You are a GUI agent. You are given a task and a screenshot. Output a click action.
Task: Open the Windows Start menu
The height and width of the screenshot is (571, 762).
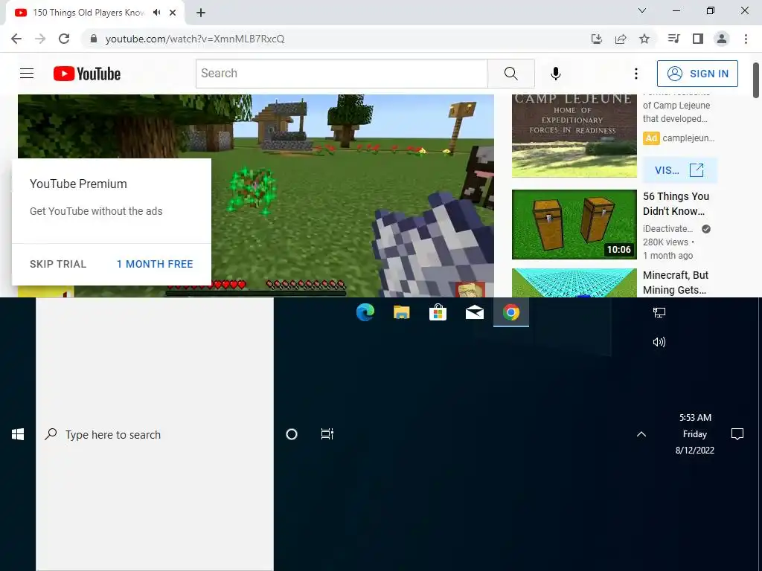click(18, 434)
